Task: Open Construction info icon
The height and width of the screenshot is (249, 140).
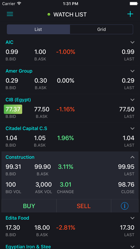Action: coord(125,206)
